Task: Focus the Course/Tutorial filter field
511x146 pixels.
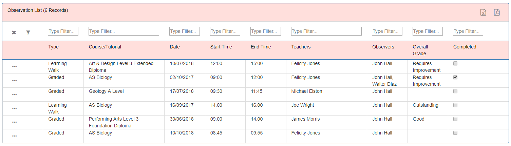Action: coord(124,31)
